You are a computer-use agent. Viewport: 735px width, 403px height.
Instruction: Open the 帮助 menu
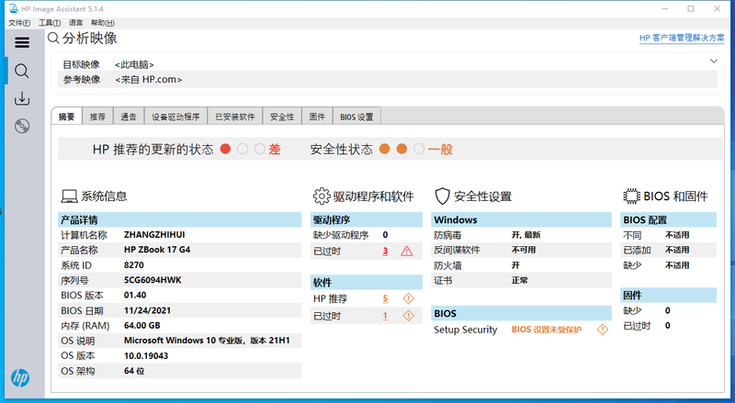99,22
